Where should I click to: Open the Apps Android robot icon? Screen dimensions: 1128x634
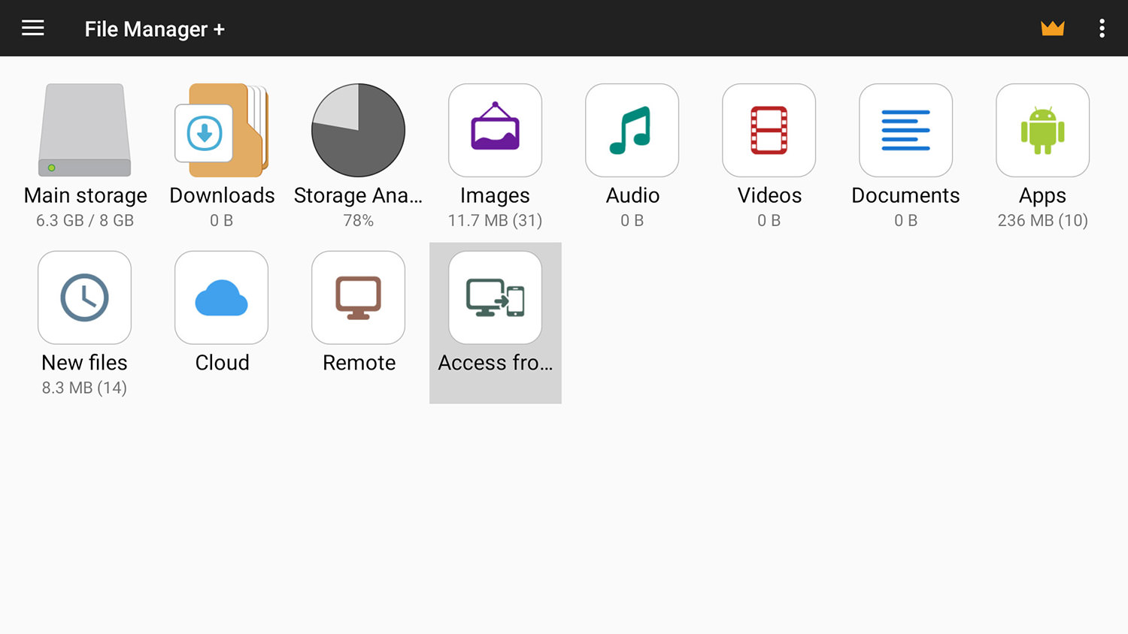click(1043, 130)
